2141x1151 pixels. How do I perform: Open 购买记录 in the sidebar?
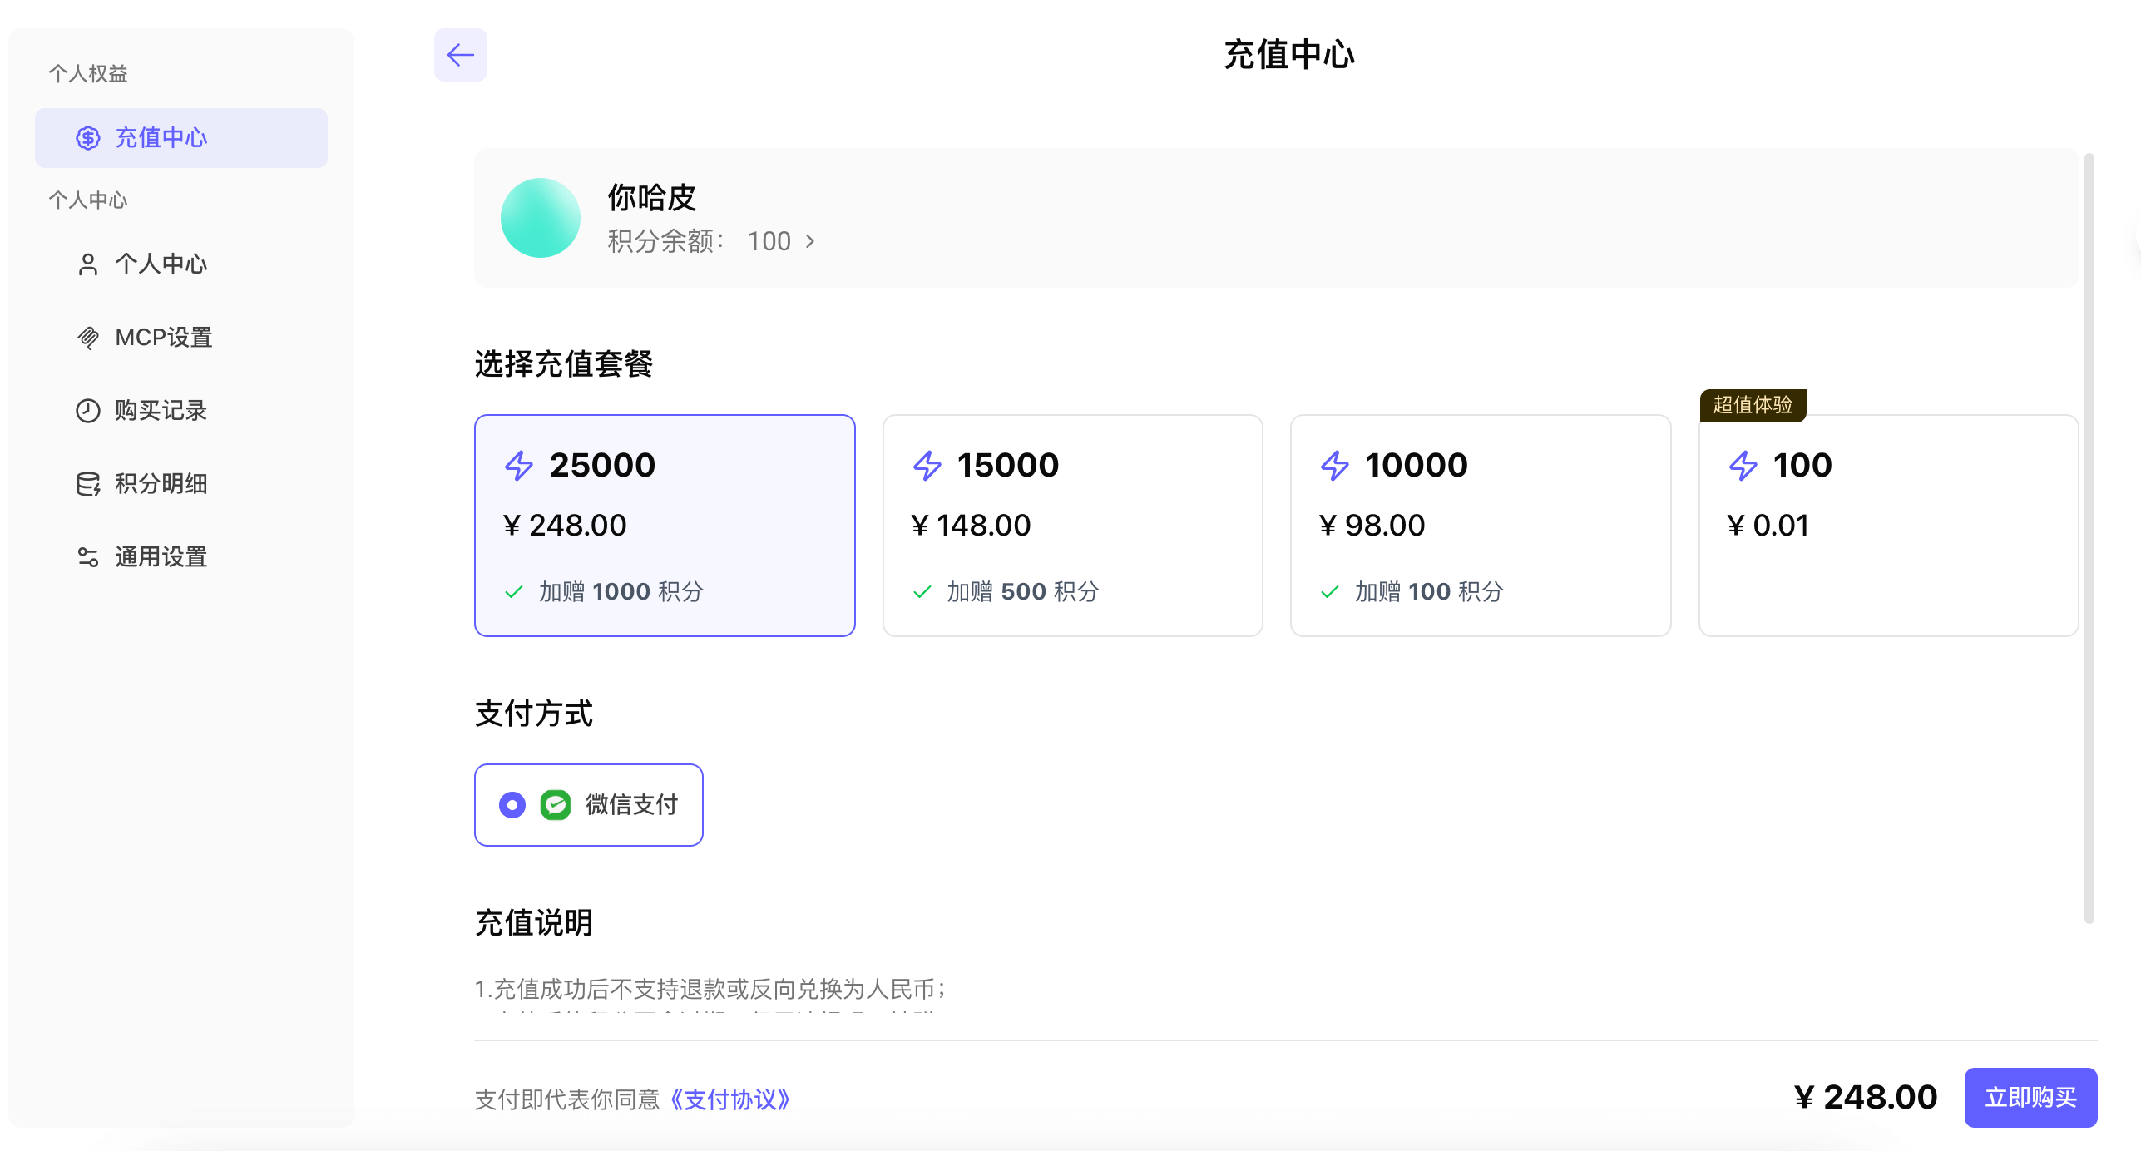tap(161, 411)
